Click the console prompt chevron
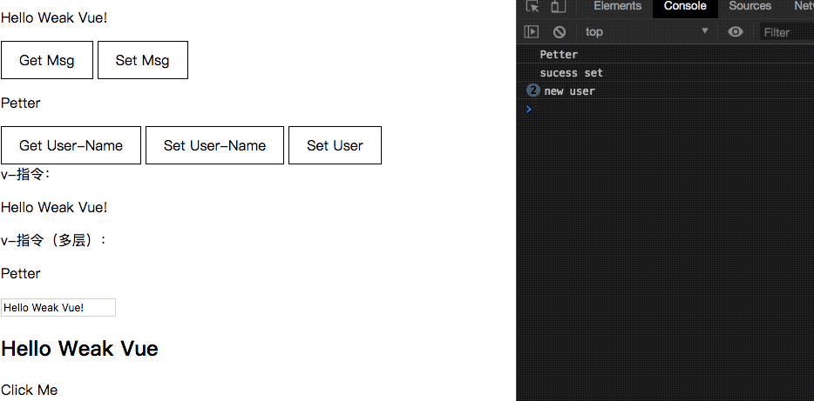The height and width of the screenshot is (401, 814). [x=528, y=109]
